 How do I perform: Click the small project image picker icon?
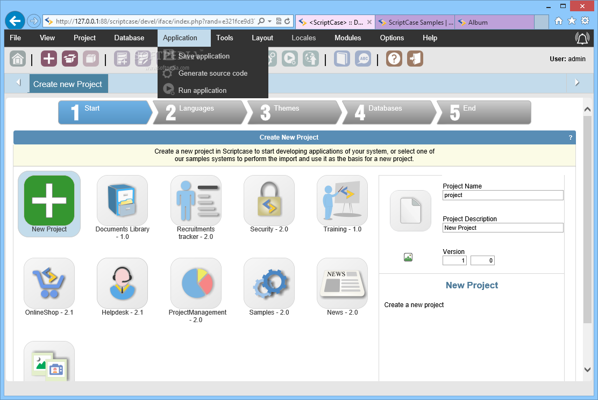408,257
